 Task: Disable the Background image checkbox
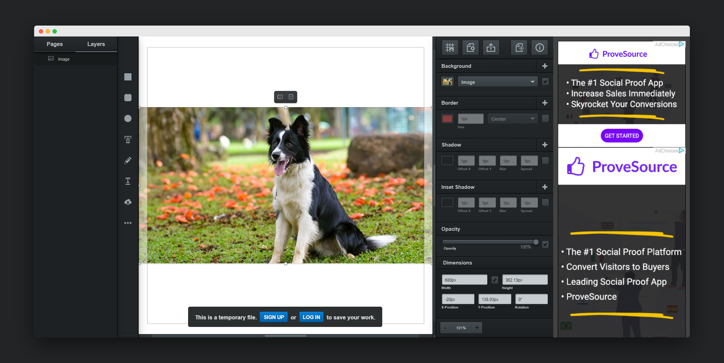(x=545, y=82)
